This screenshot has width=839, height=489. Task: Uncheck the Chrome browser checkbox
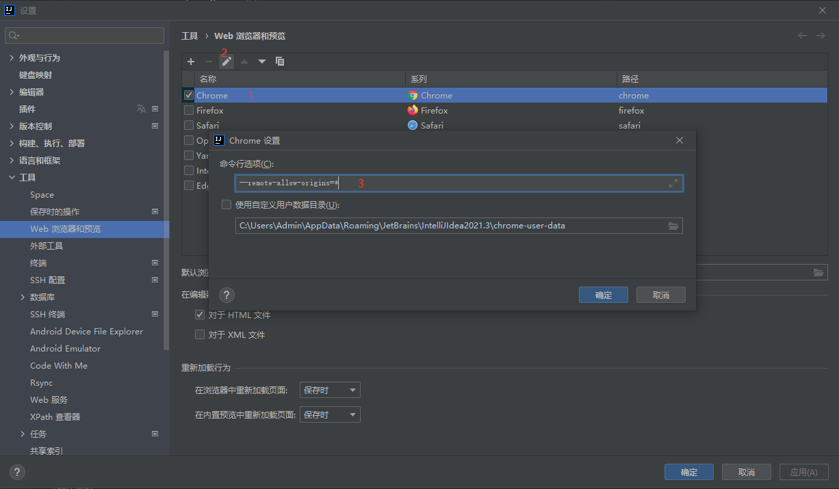coord(189,95)
